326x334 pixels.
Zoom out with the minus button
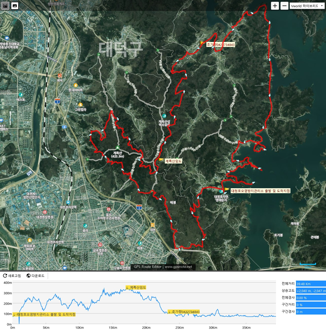tap(284, 6)
